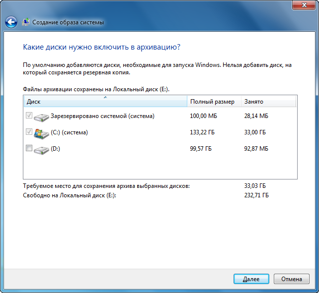Click the system reserved drive icon

pos(41,117)
